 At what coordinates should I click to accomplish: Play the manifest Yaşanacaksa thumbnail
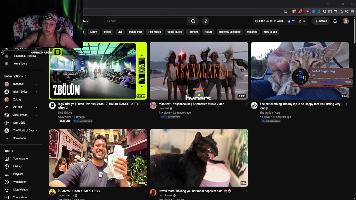tap(199, 71)
